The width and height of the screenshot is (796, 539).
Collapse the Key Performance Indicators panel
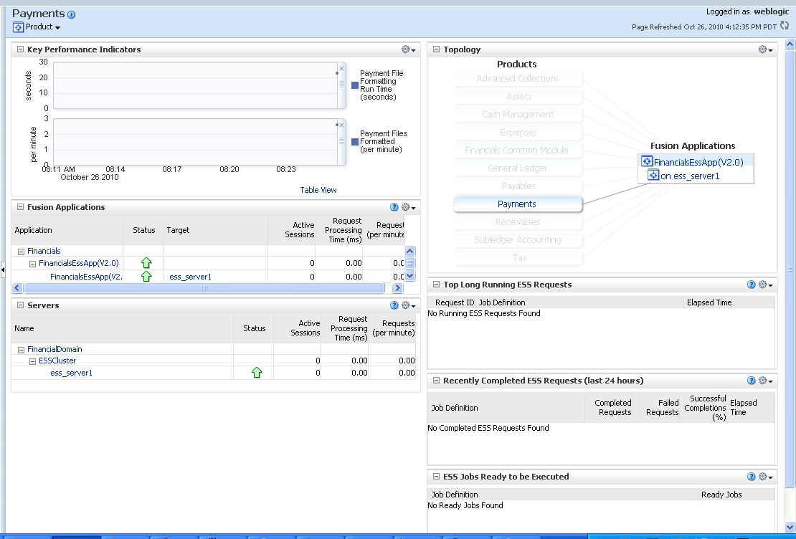(20, 49)
